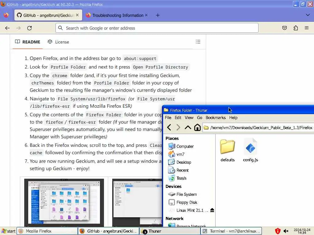Open Thunar Help menu
The height and width of the screenshot is (235, 314).
[x=233, y=117]
